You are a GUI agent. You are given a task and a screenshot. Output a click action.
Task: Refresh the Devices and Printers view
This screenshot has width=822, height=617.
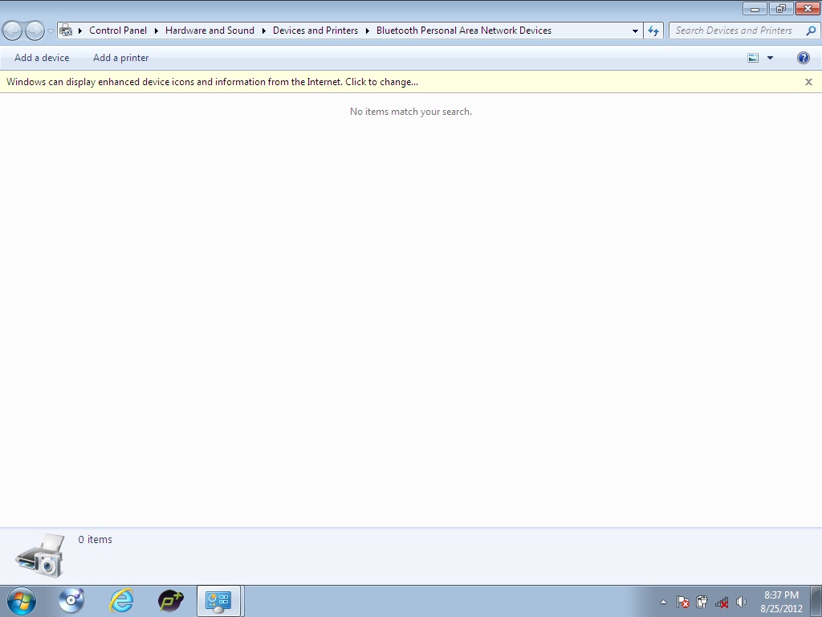pos(653,31)
